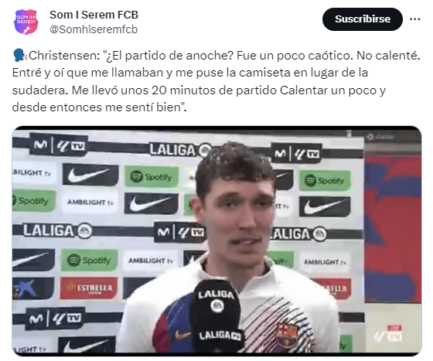Click the Nike swoosh on the player's shirt
This screenshot has height=361, width=433.
click(182, 335)
